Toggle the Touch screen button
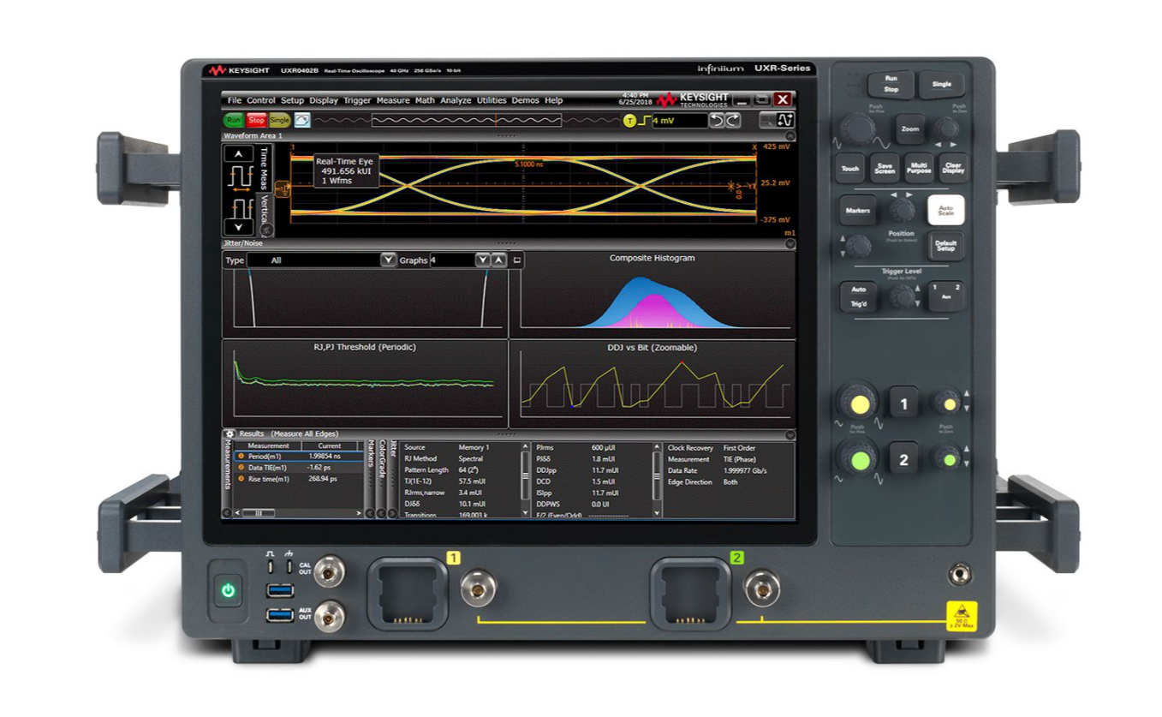The image size is (1162, 717). [851, 169]
